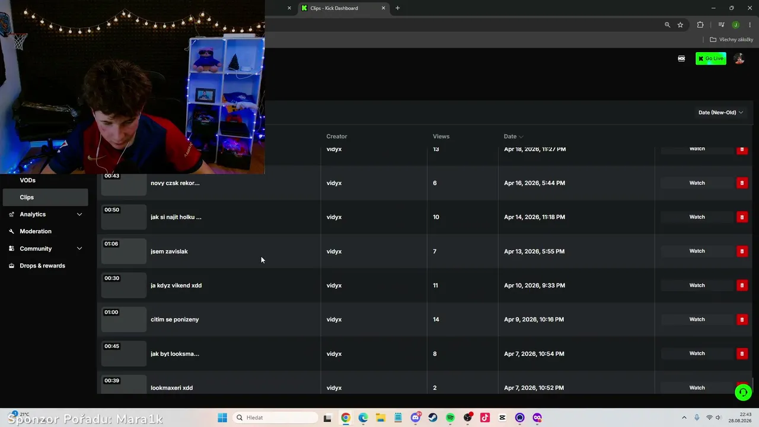759x427 pixels.
Task: Click the green Go Live button
Action: point(711,59)
